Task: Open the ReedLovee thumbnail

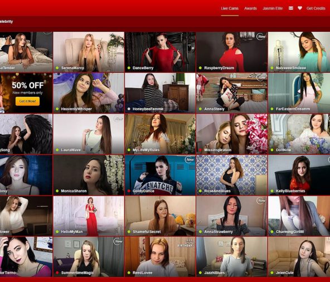Action: [x=160, y=257]
